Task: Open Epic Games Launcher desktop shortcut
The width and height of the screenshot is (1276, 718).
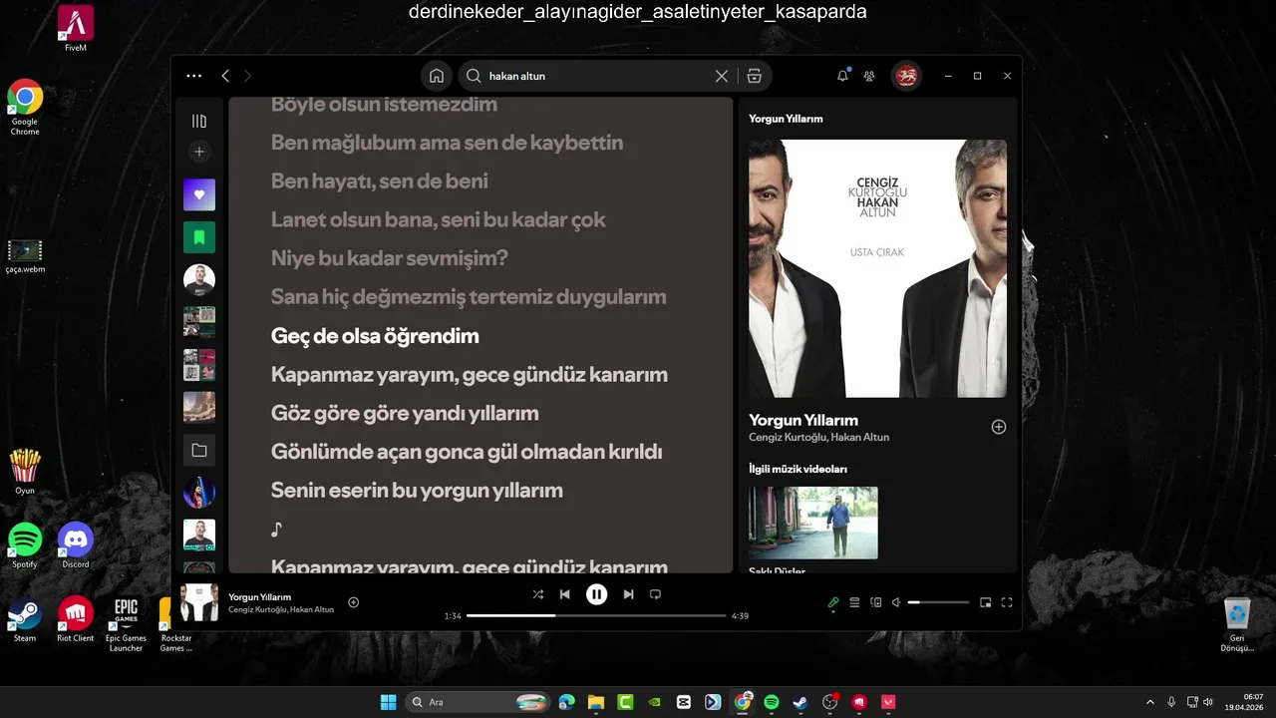Action: [x=126, y=624]
